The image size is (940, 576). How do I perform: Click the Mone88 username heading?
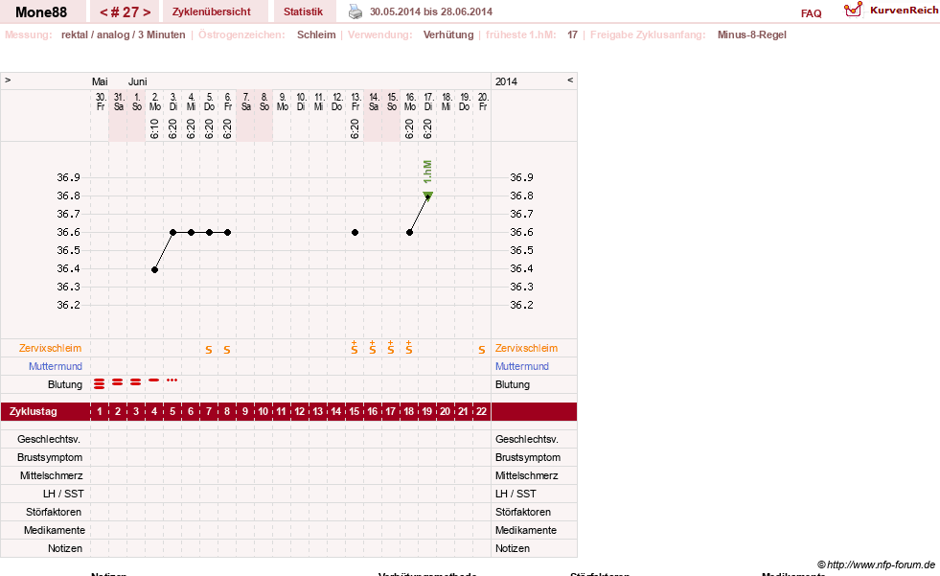(x=41, y=12)
